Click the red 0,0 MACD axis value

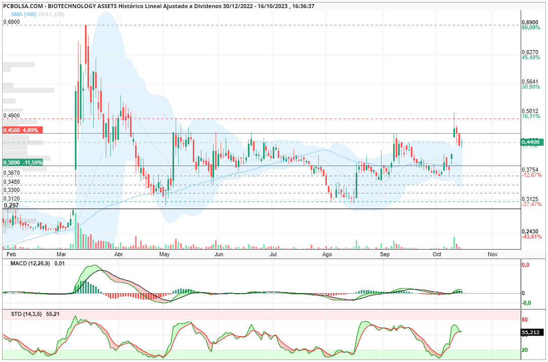[525, 265]
